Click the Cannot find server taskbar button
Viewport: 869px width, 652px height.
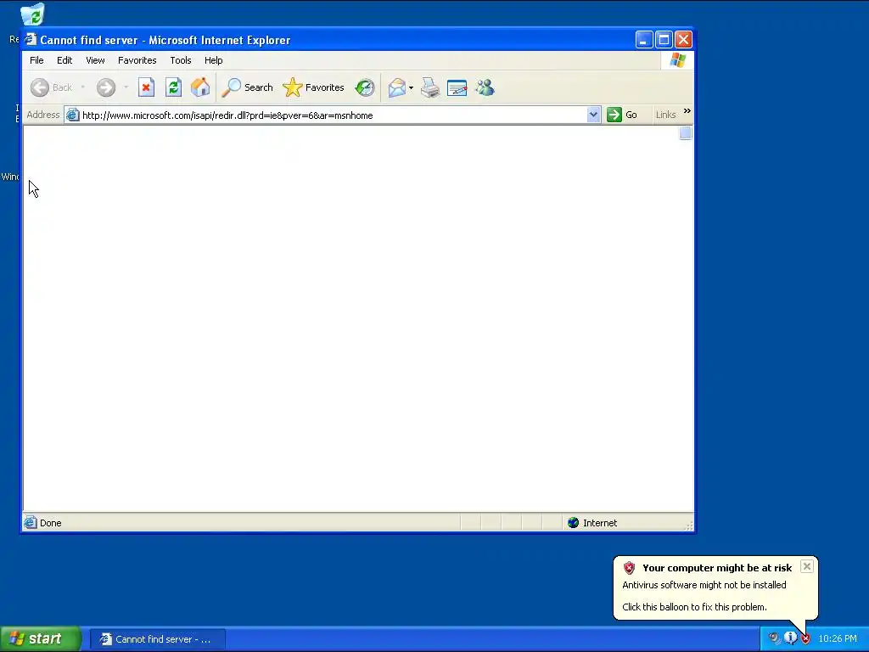(x=158, y=639)
